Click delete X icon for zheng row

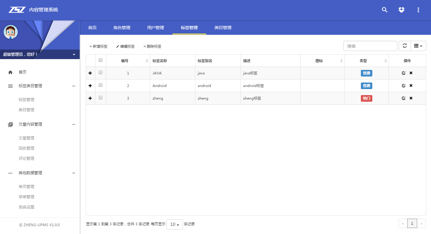click(x=411, y=98)
